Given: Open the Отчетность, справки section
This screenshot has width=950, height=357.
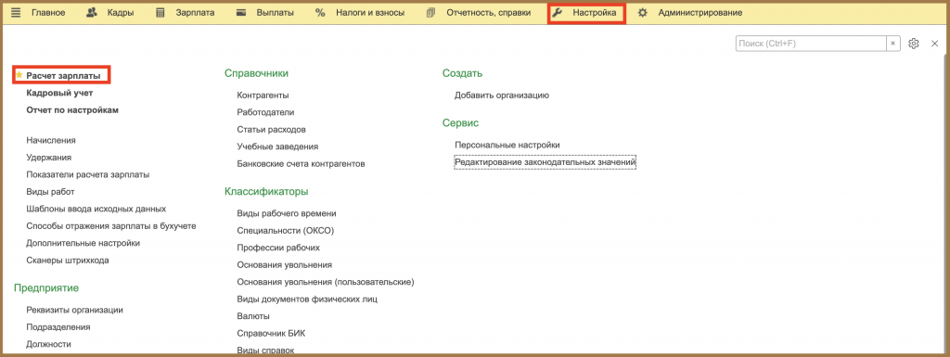Looking at the screenshot, I should [488, 12].
